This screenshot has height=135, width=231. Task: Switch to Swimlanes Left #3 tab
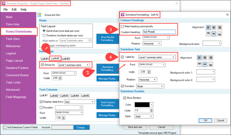point(66,59)
